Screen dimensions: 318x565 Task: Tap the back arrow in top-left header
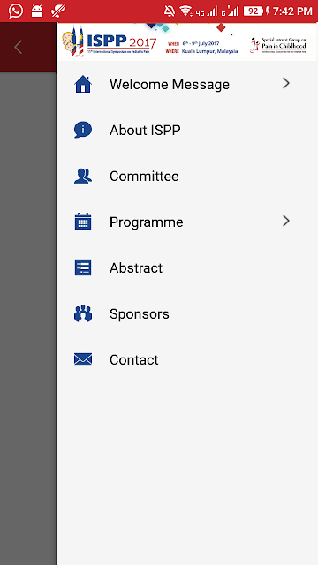point(18,47)
